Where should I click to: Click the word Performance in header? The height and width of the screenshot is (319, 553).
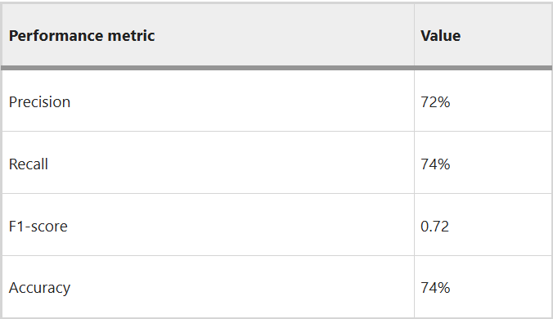click(x=56, y=36)
